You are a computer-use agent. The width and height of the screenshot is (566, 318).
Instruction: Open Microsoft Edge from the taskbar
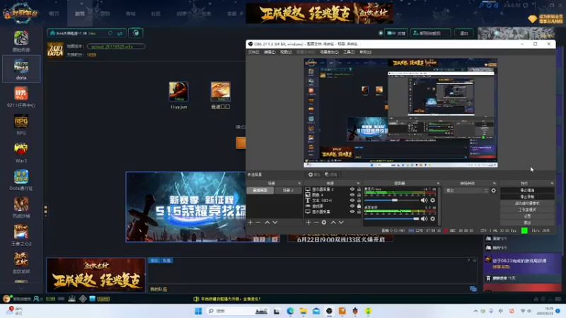[290, 311]
